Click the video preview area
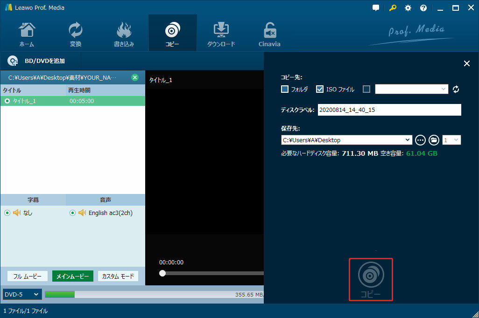Image resolution: width=479 pixels, height=318 pixels. [204, 161]
